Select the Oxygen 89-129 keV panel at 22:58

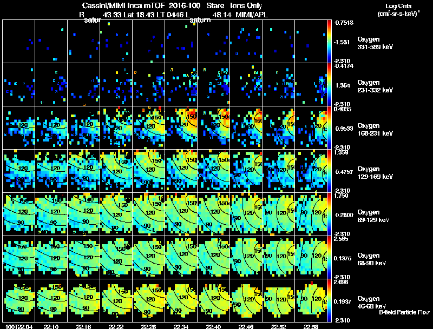[311, 214]
